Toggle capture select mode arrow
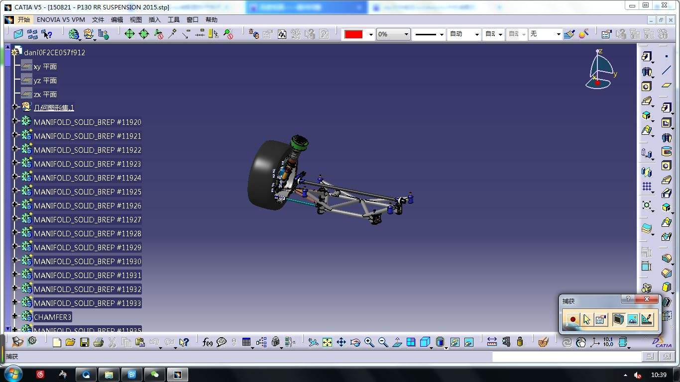Image resolution: width=680 pixels, height=382 pixels. coord(587,320)
